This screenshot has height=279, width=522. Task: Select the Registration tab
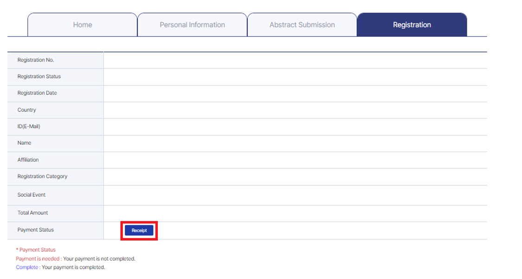[x=412, y=25]
